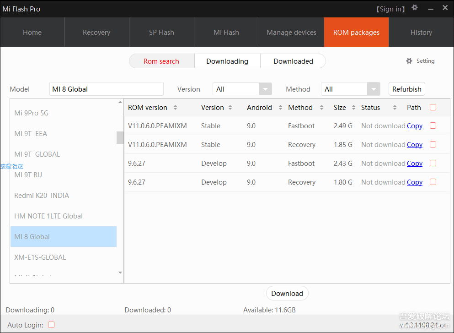Go to the Home tab
Viewport: 454px width, 333px height.
coord(32,32)
